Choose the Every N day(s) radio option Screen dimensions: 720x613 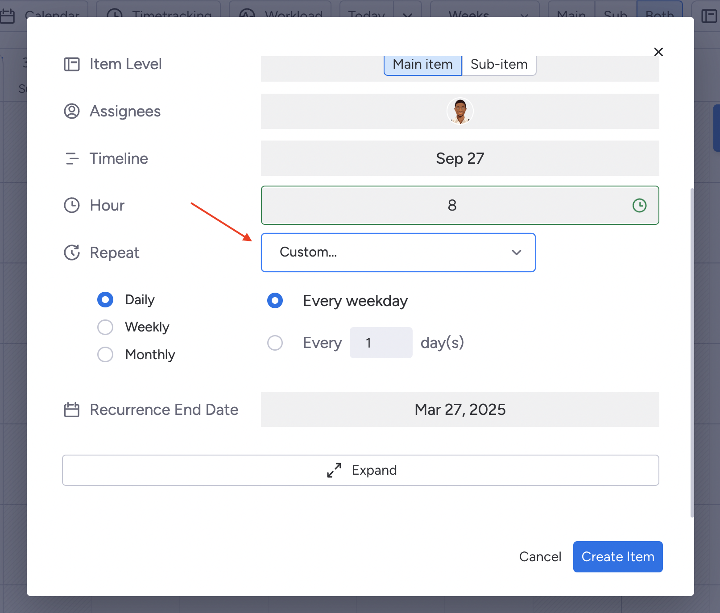pos(275,343)
